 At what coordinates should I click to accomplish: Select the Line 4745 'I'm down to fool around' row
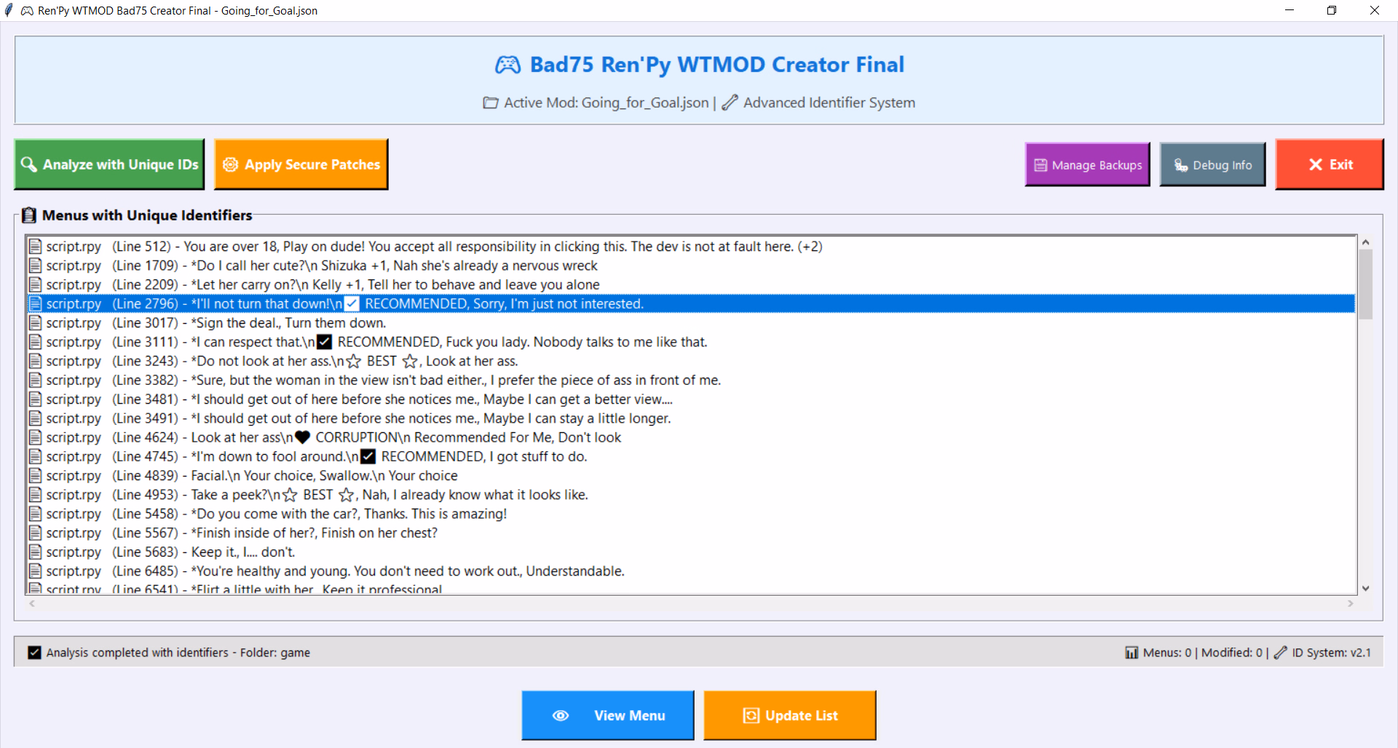[690, 456]
